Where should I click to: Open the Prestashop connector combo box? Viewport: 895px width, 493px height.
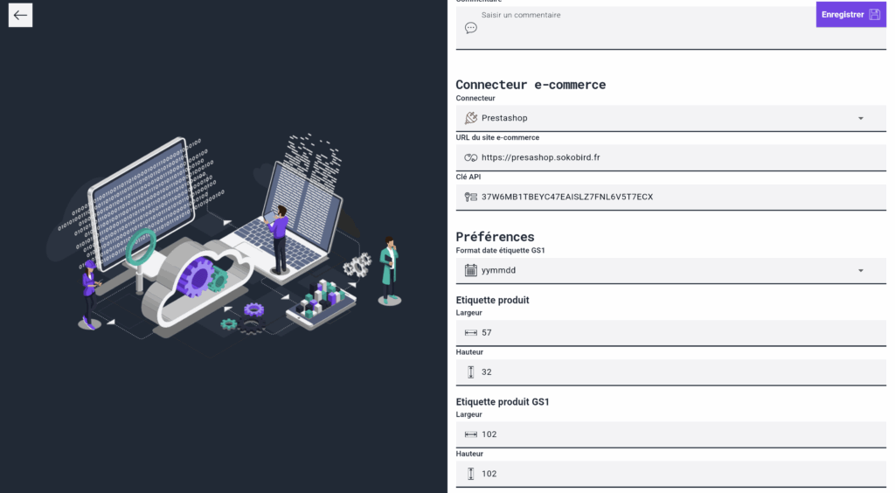coord(670,118)
